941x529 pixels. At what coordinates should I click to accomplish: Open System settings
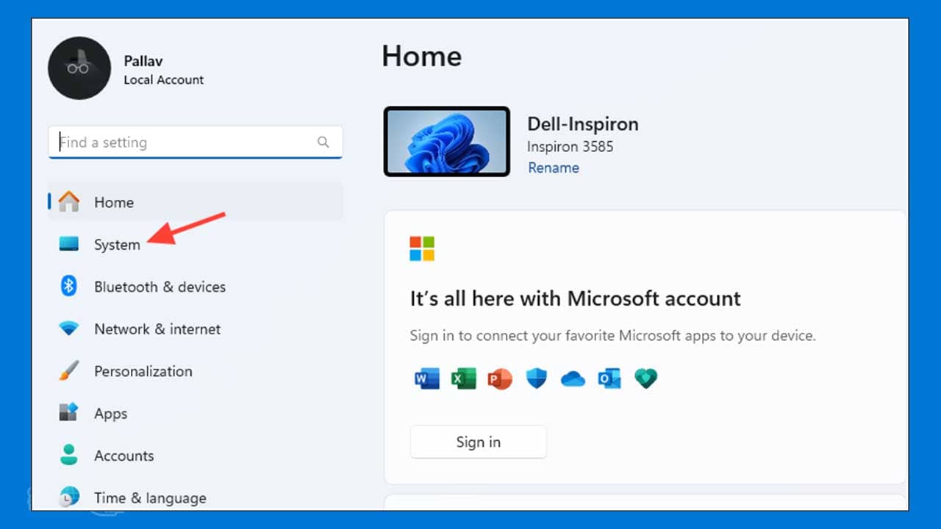(x=196, y=245)
